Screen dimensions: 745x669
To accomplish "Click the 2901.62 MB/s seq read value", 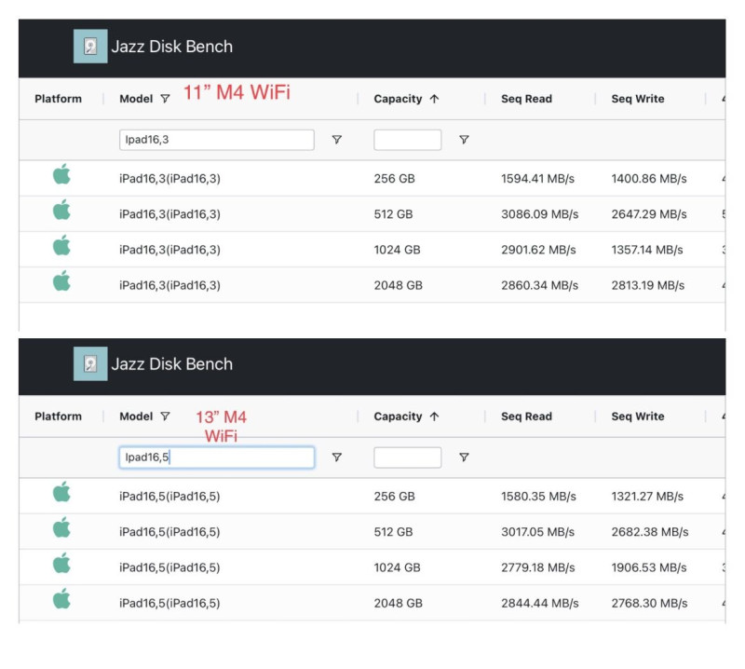I will [x=538, y=250].
